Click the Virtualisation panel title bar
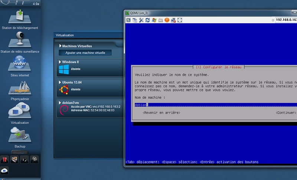 [89, 35]
